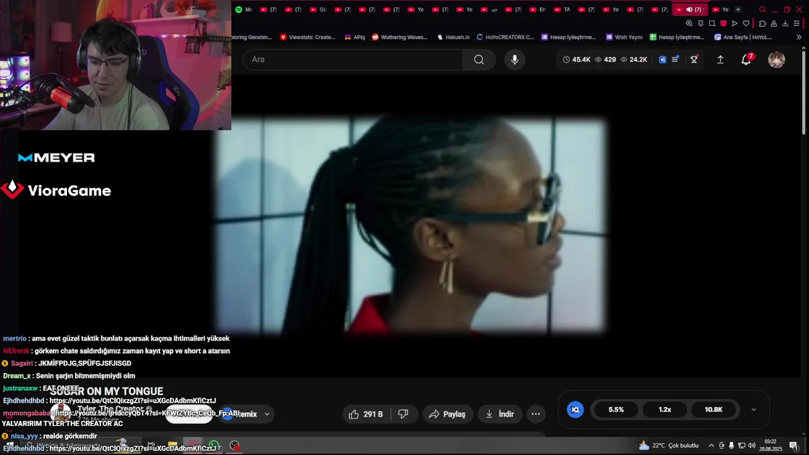
Task: Switch to the Gü browser tab
Action: click(x=318, y=9)
